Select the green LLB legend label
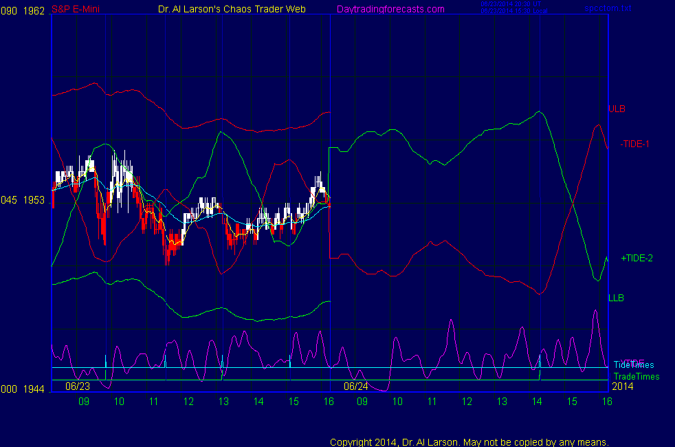The image size is (675, 447). 616,298
